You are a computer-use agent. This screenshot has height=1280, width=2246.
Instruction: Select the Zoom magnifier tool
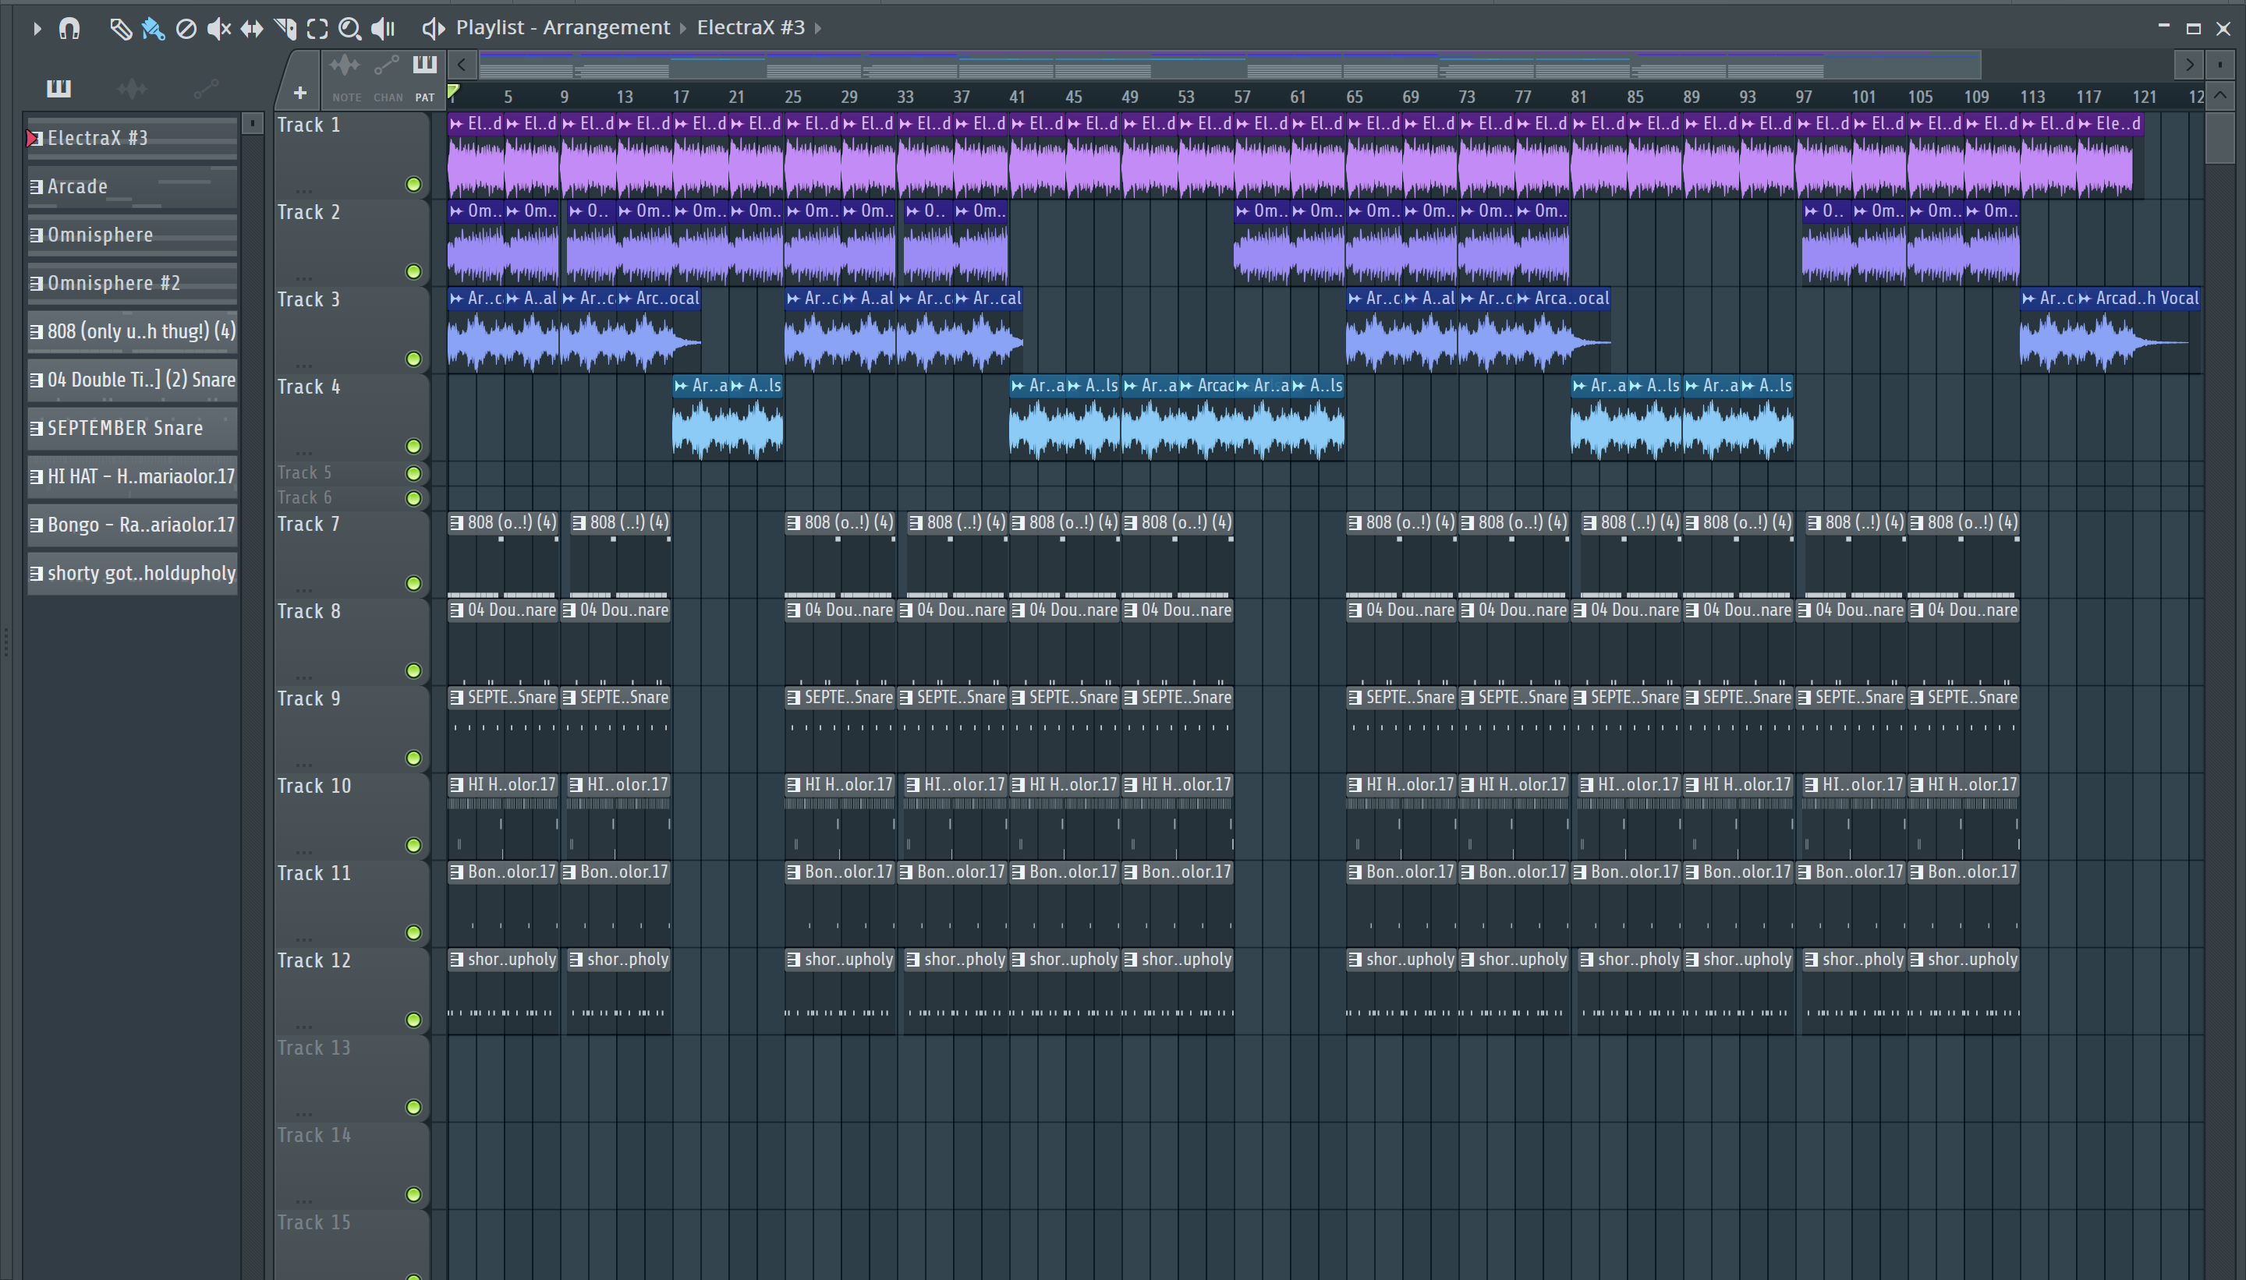[350, 28]
